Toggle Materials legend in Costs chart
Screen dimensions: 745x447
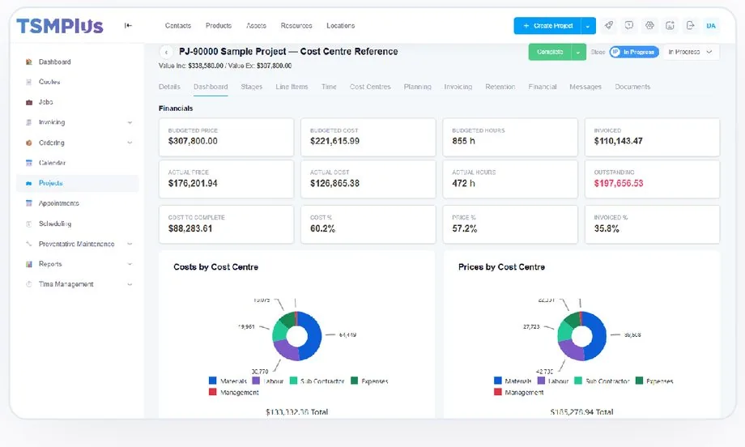(228, 381)
